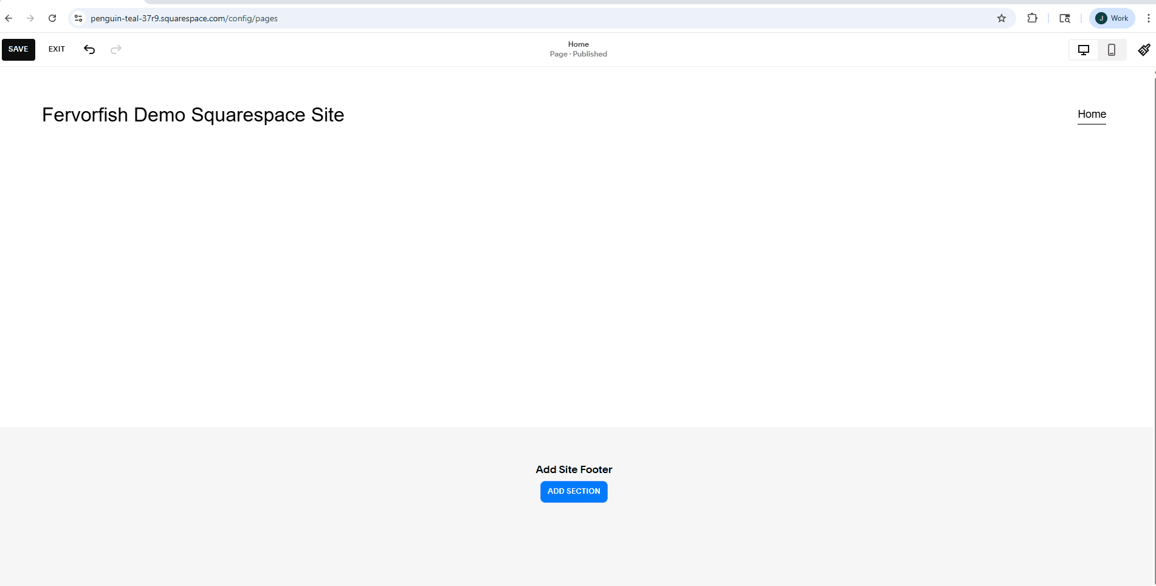Image resolution: width=1156 pixels, height=586 pixels.
Task: Reload the current page
Action: 52,18
